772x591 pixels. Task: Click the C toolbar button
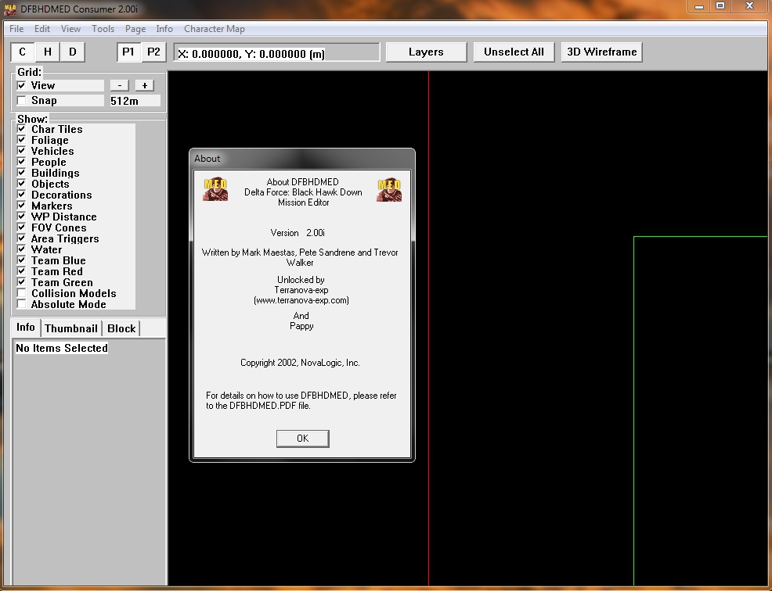click(x=22, y=52)
